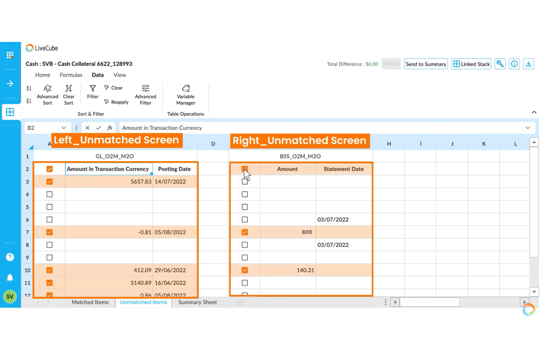Click vertical scrollbar up arrow

[x=534, y=142]
